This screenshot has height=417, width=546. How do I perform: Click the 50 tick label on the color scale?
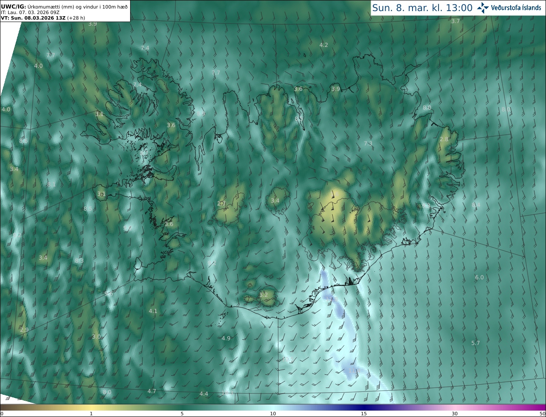coord(543,414)
